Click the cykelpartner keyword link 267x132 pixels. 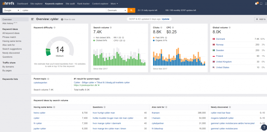(x=157, y=123)
